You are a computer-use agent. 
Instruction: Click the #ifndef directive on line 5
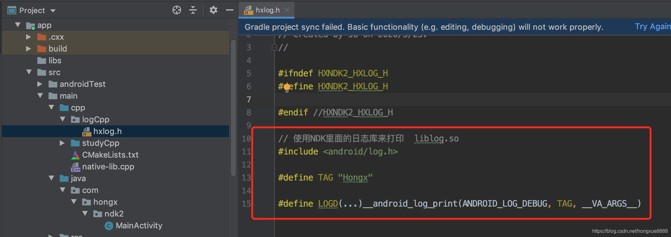click(295, 74)
